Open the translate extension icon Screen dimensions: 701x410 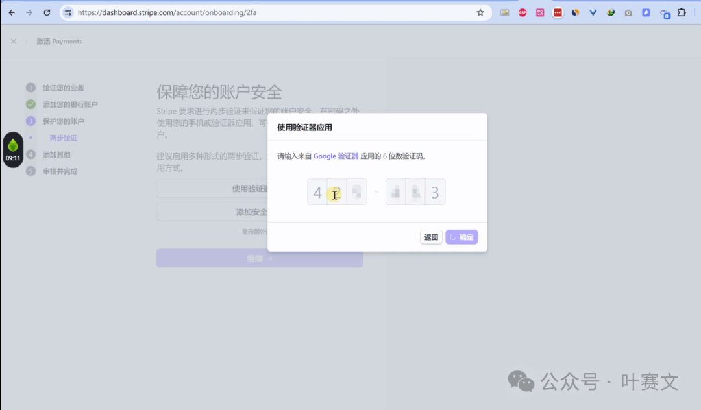[x=540, y=12]
